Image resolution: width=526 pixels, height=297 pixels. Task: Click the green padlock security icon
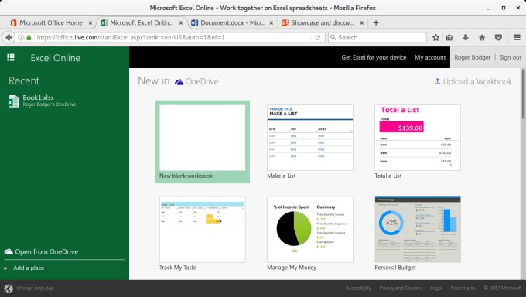[x=29, y=37]
